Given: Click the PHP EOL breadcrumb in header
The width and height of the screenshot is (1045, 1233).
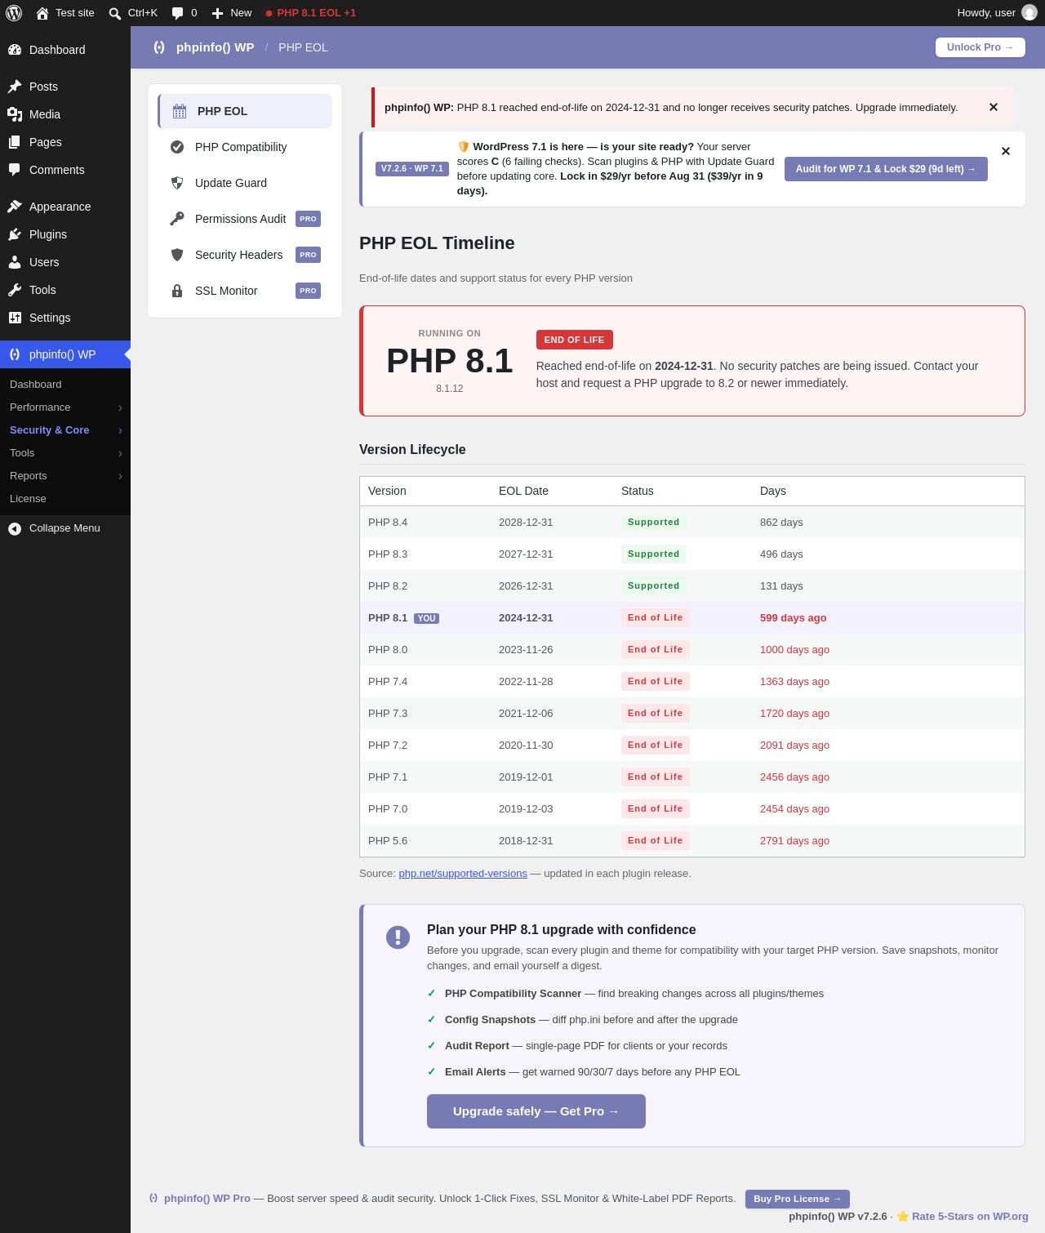Looking at the screenshot, I should point(303,47).
